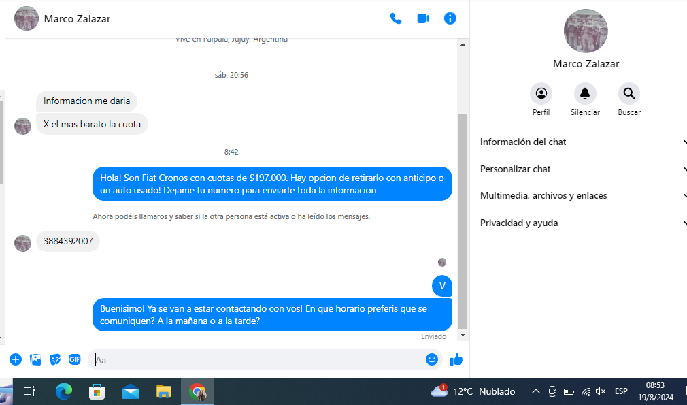Viewport: 687px width, 405px height.
Task: Select the phone number message 3884392007
Action: point(68,242)
